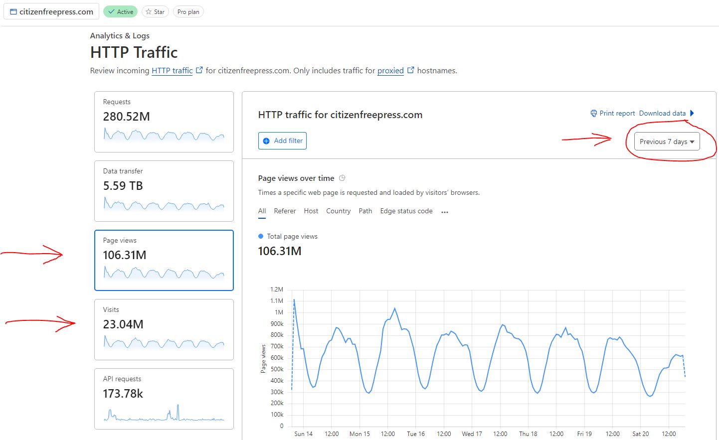
Task: Select the API requests metric card
Action: (x=164, y=399)
